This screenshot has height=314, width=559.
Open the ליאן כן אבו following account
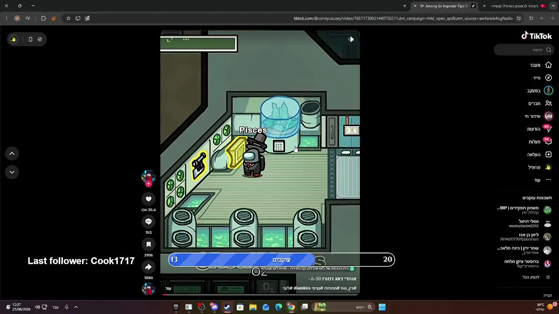[526, 237]
